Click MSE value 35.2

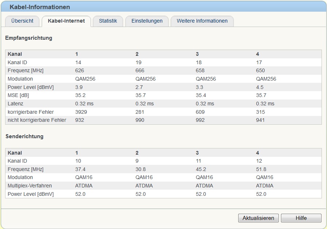(80, 95)
